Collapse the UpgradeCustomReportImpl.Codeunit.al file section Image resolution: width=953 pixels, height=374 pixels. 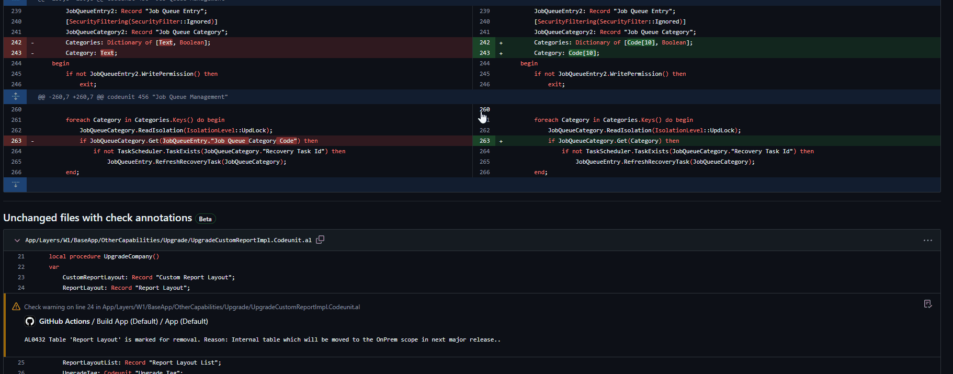pyautogui.click(x=17, y=241)
